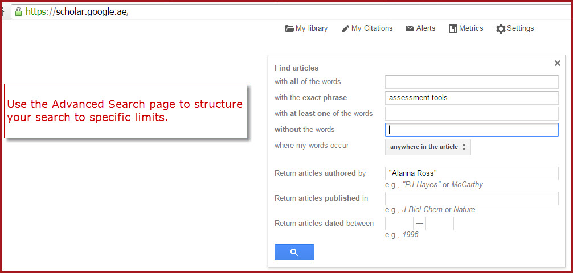Click the exact phrase field containing 'assessment tools'

[x=472, y=98]
